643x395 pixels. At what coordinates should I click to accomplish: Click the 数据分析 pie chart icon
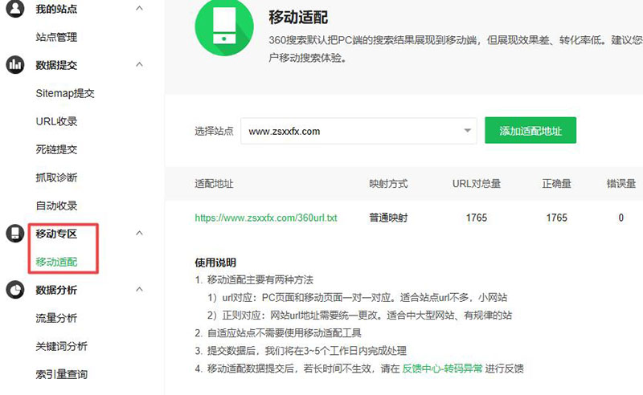pyautogui.click(x=15, y=290)
